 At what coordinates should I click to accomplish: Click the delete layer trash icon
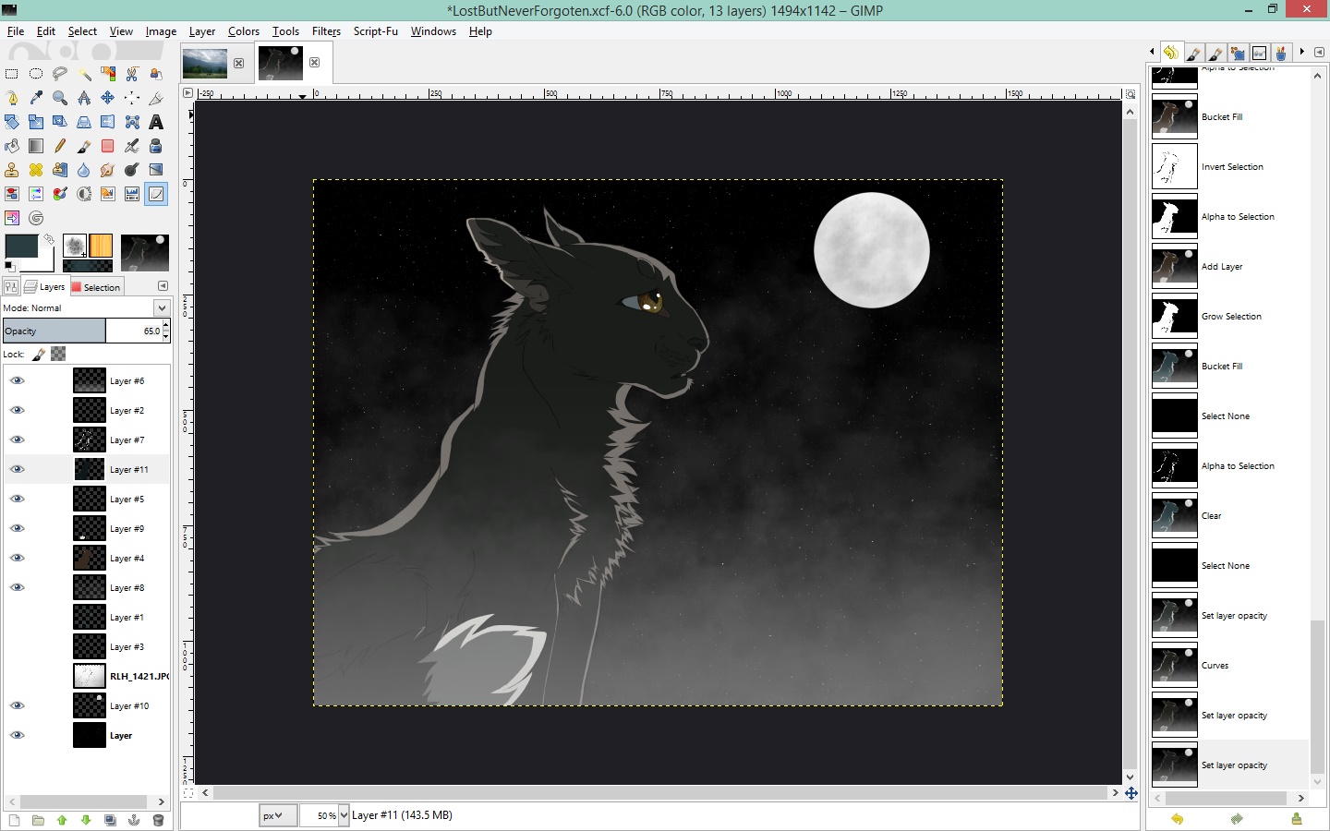(158, 820)
